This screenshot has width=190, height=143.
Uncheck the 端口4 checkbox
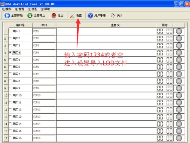(10, 53)
